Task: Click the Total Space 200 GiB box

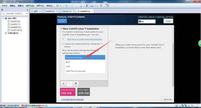Action: (x=84, y=92)
